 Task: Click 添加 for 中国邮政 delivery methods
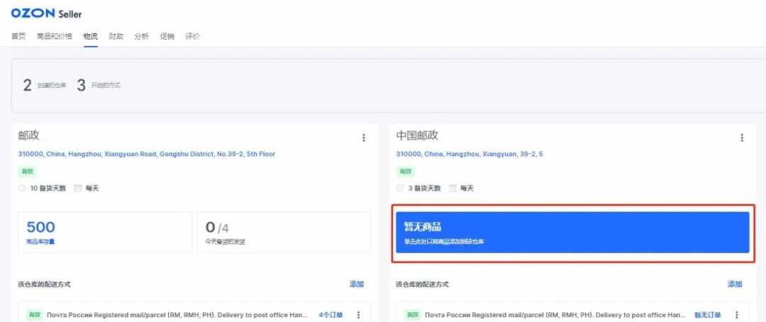(735, 284)
